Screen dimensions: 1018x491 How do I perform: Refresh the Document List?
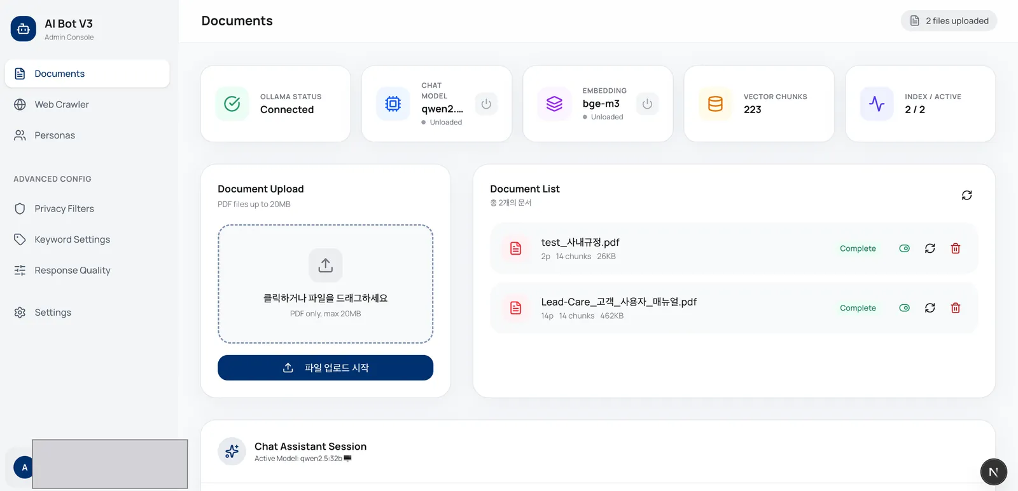[966, 195]
